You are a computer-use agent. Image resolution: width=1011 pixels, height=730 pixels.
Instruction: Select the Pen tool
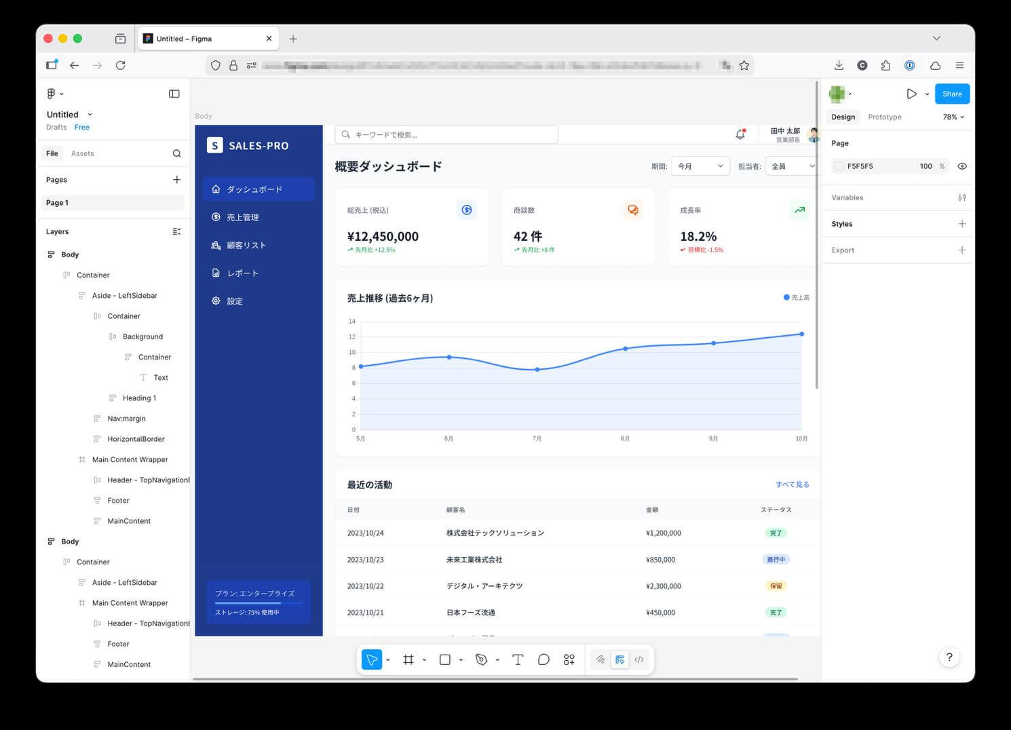(482, 659)
